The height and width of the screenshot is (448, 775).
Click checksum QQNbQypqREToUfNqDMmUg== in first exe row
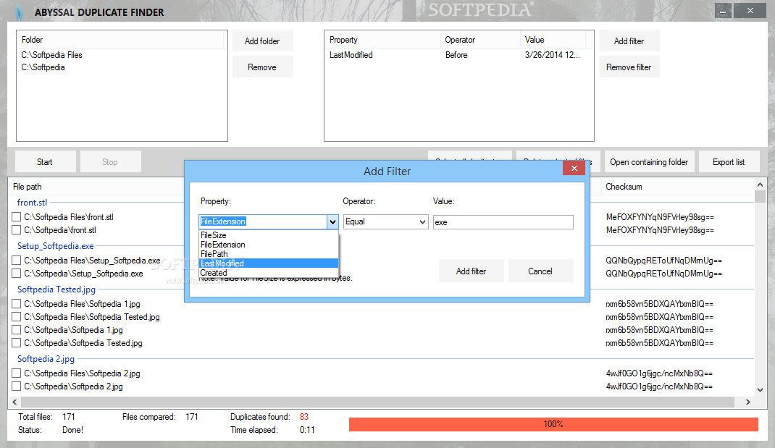tap(663, 261)
